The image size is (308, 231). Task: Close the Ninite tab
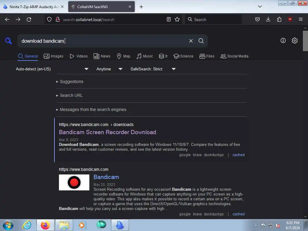(x=62, y=7)
